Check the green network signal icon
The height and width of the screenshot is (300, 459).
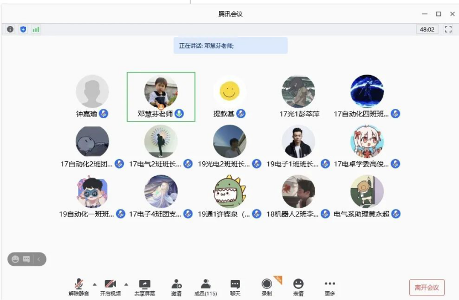pos(36,29)
